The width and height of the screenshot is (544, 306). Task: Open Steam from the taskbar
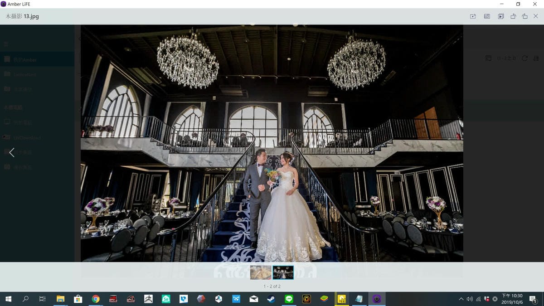tap(271, 299)
